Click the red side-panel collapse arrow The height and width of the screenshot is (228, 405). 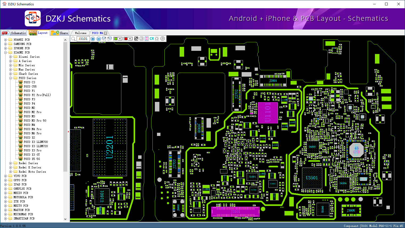click(68, 131)
